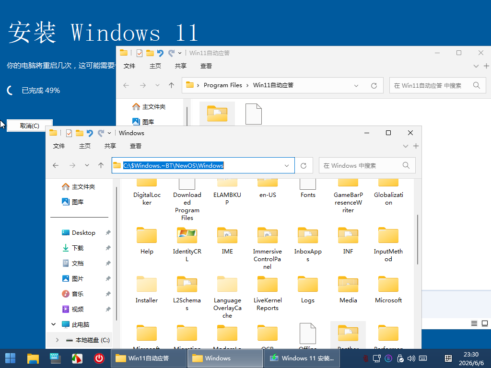This screenshot has width=491, height=368.
Task: Click the Refresh button beside Windows address bar
Action: [x=304, y=165]
